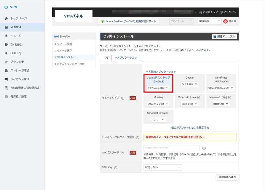Click the イメージ layers icon in sidebar
Screen dimensions: 265x190
[6, 36]
